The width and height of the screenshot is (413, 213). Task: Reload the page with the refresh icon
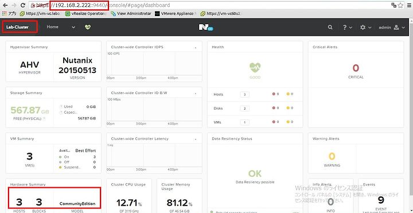point(23,5)
